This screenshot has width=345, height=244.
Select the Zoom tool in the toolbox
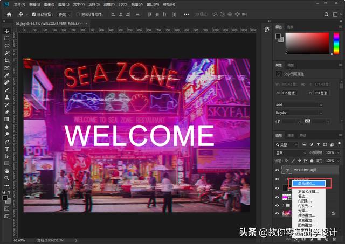pyautogui.click(x=7, y=178)
